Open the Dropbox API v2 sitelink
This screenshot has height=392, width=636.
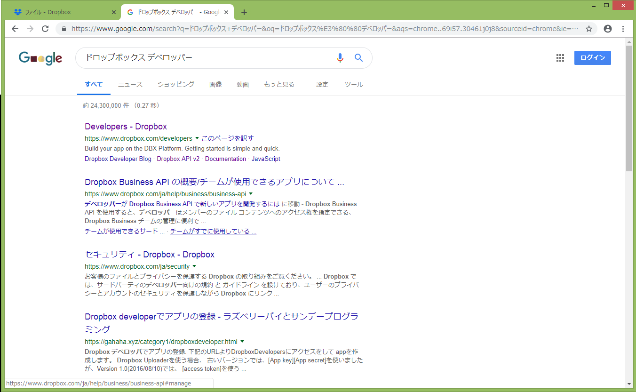point(178,159)
